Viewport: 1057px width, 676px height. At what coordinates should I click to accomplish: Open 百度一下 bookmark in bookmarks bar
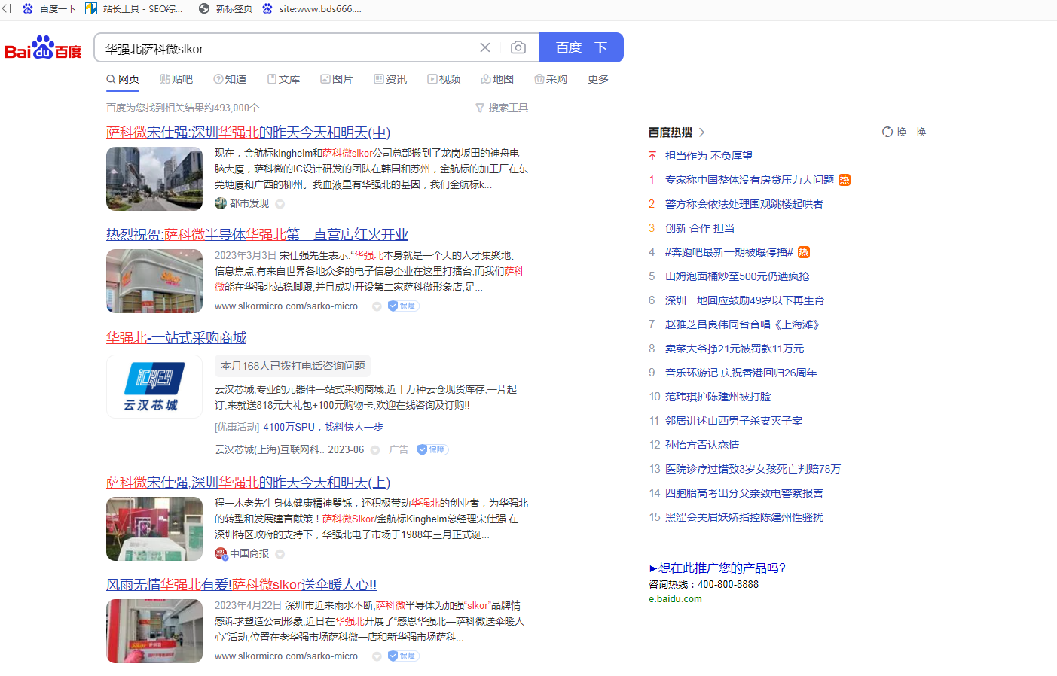[50, 8]
